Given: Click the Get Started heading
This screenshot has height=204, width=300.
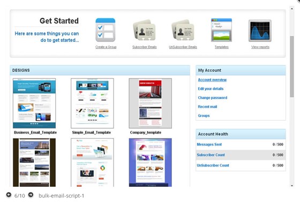Looking at the screenshot, I should [59, 21].
